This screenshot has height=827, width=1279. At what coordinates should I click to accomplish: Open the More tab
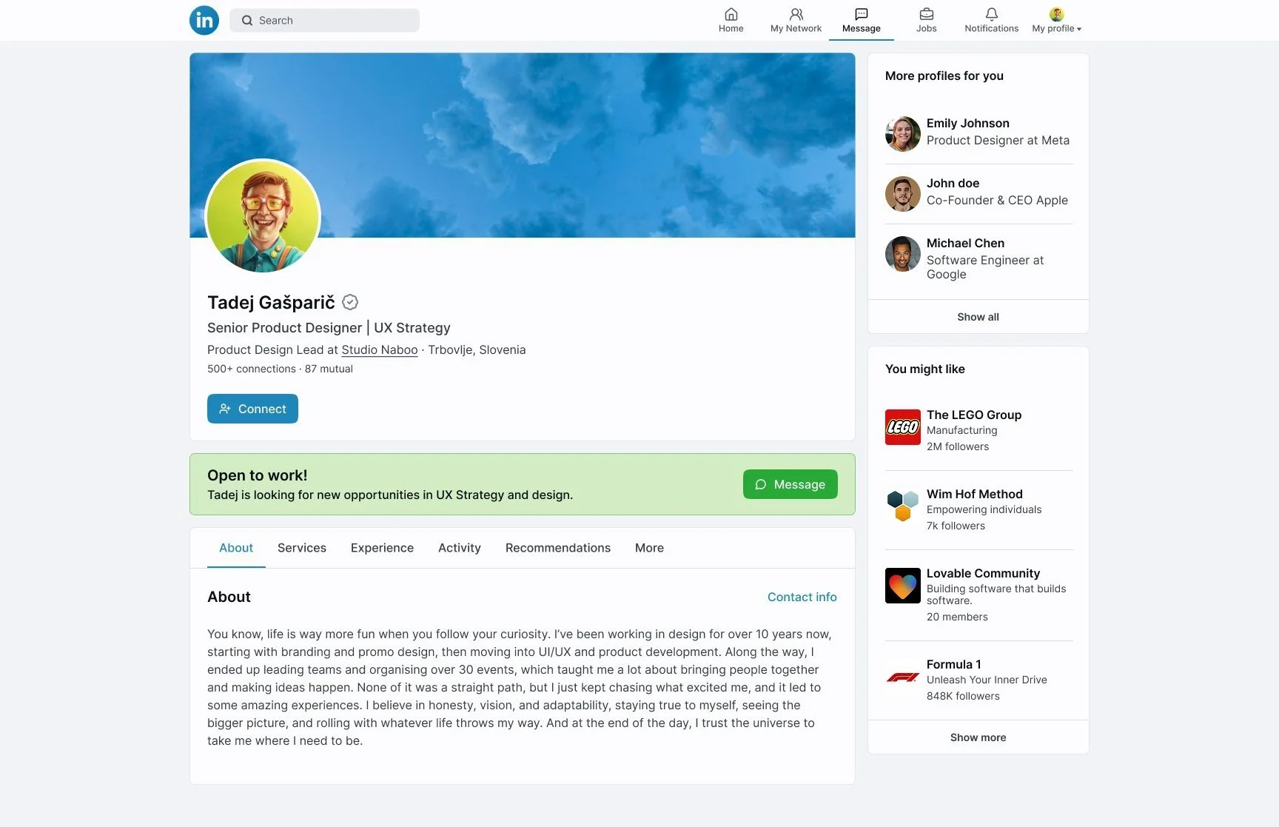tap(649, 548)
